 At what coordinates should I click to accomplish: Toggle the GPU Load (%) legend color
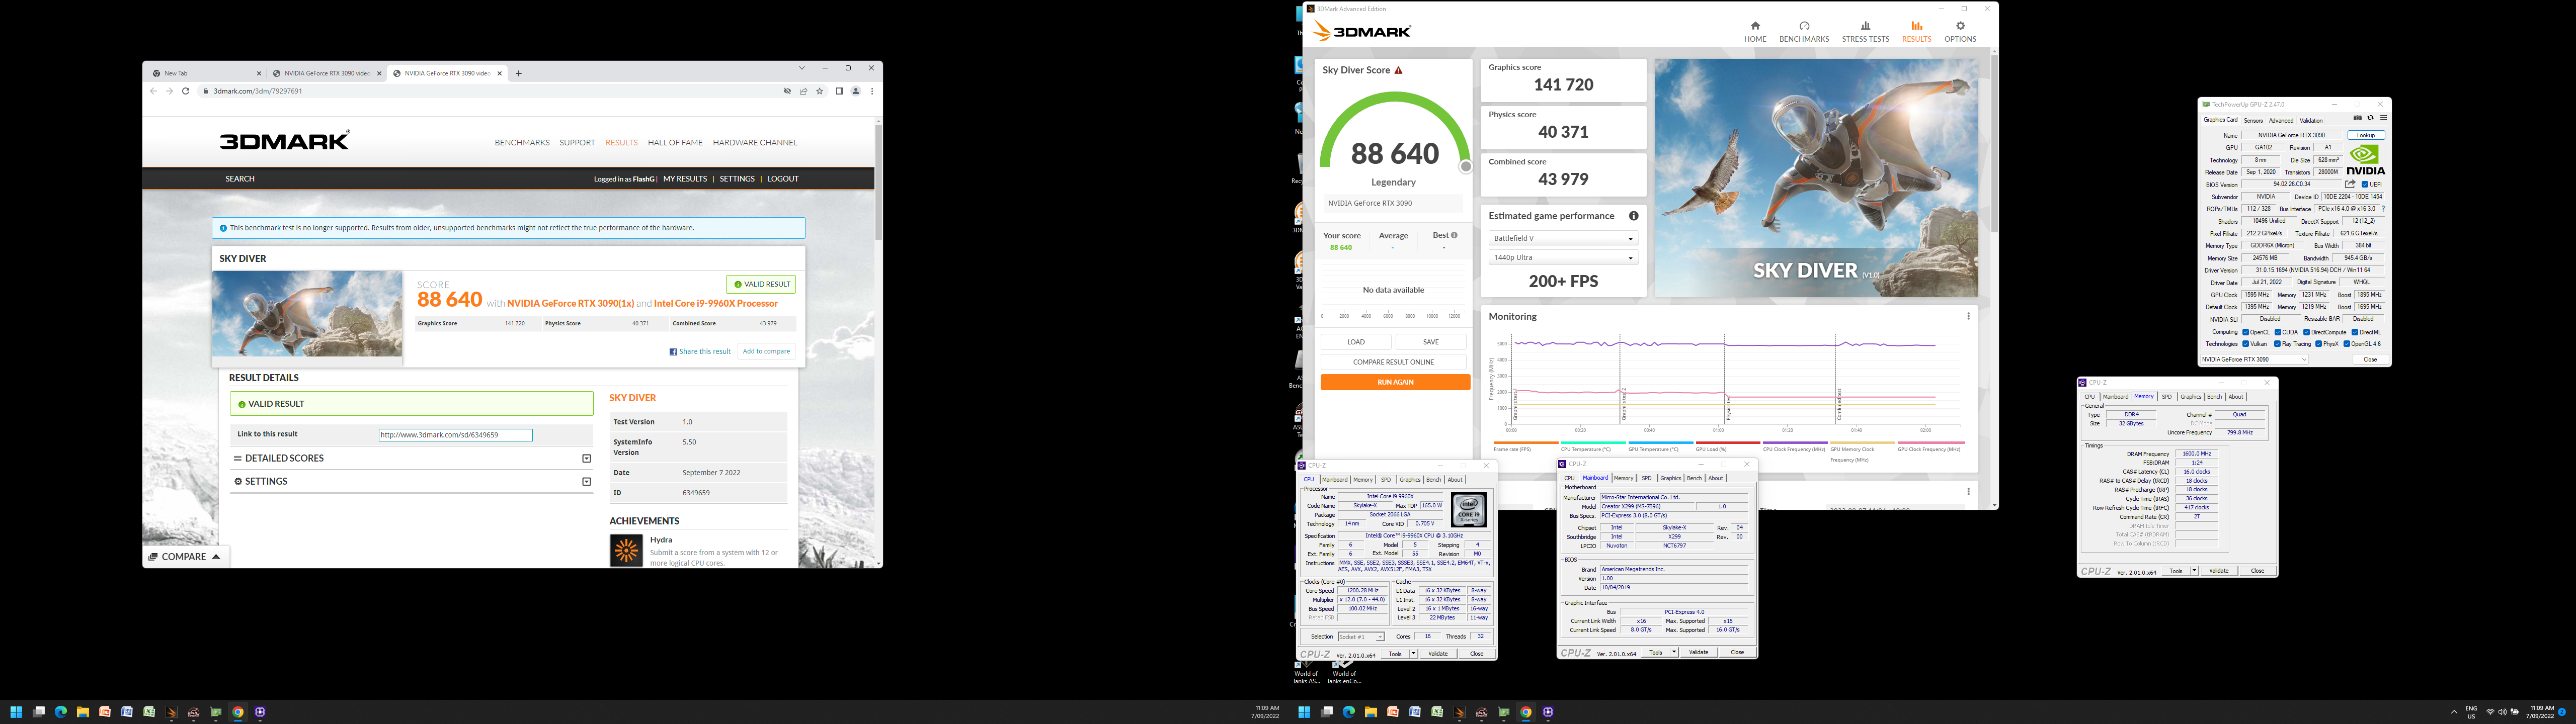tap(1728, 442)
